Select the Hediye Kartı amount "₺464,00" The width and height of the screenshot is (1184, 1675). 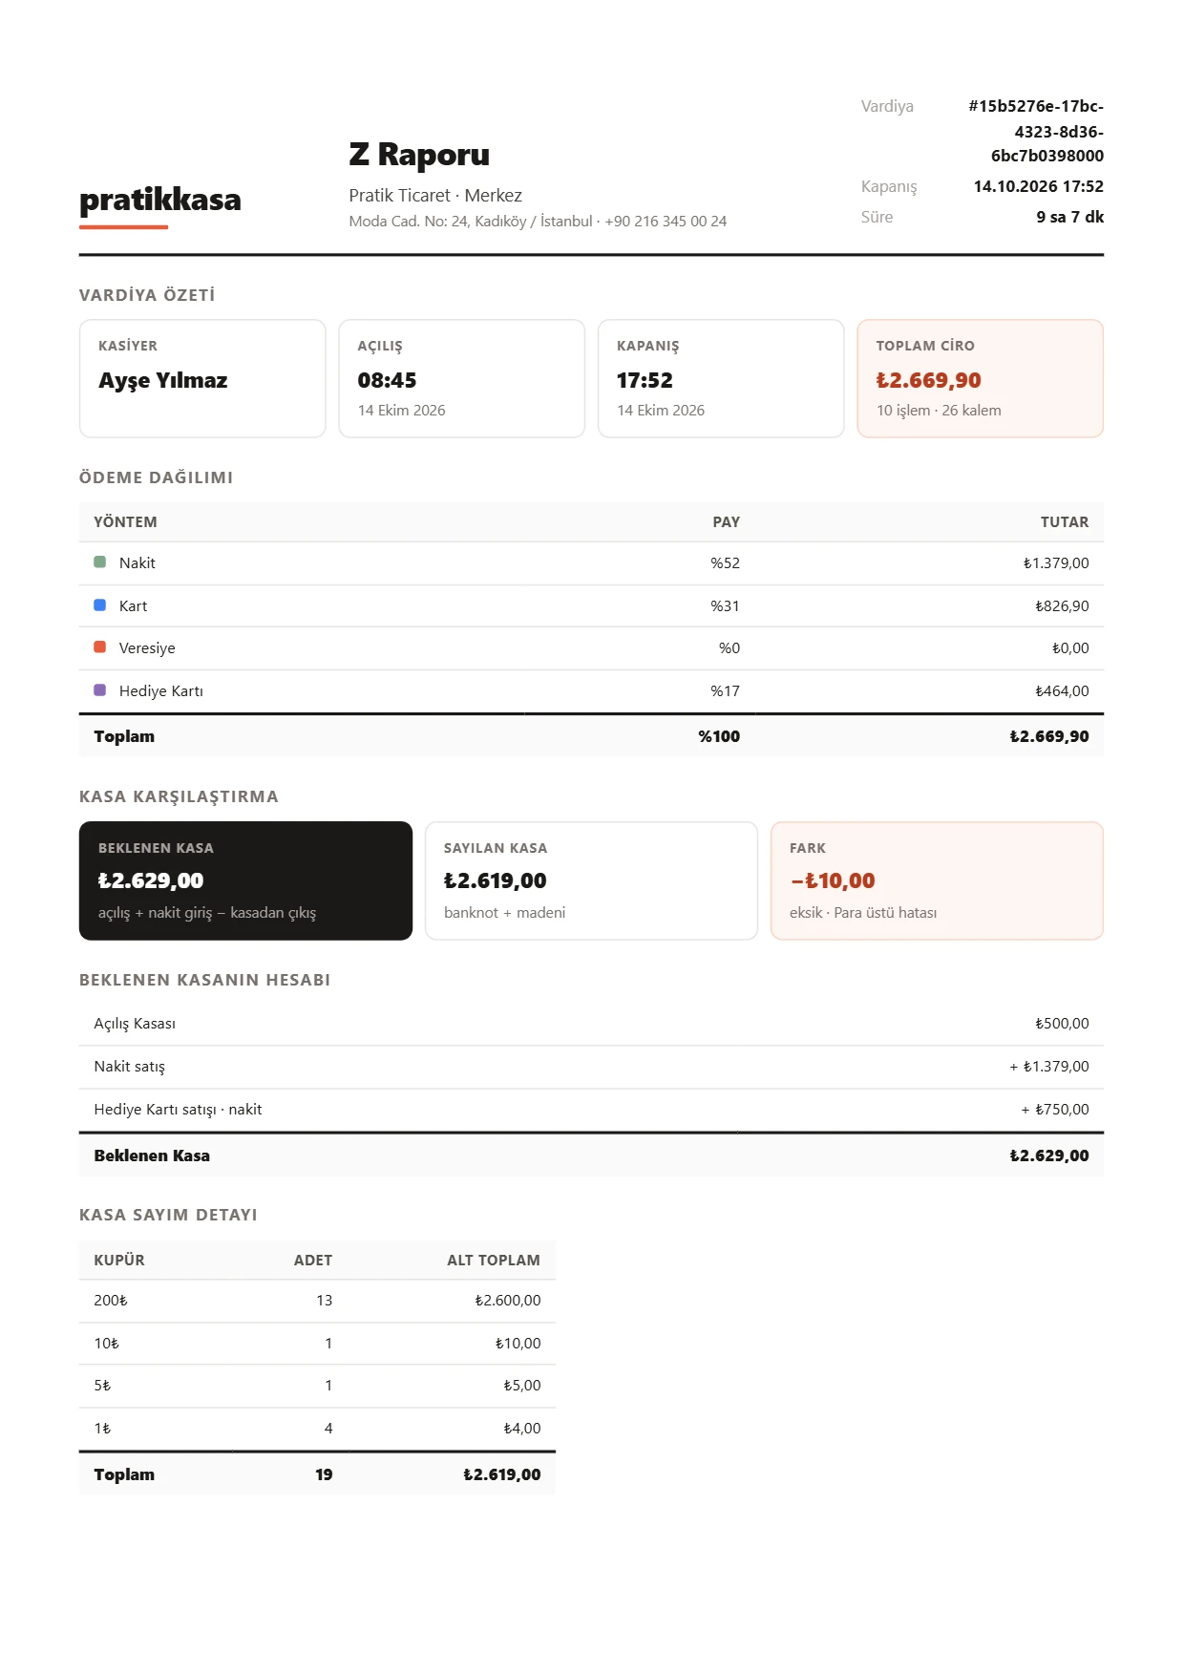1062,691
